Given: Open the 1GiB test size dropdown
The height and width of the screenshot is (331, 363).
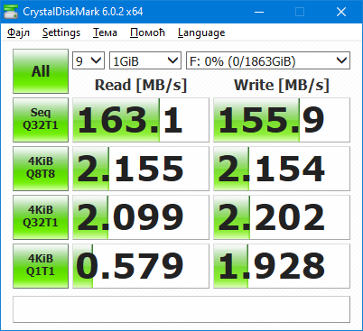Looking at the screenshot, I should [x=145, y=60].
